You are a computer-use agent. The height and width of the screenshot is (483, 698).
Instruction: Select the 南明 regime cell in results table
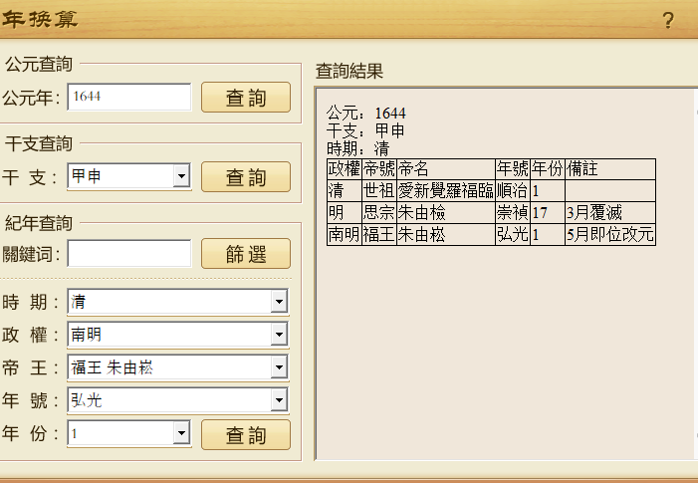[x=345, y=235]
